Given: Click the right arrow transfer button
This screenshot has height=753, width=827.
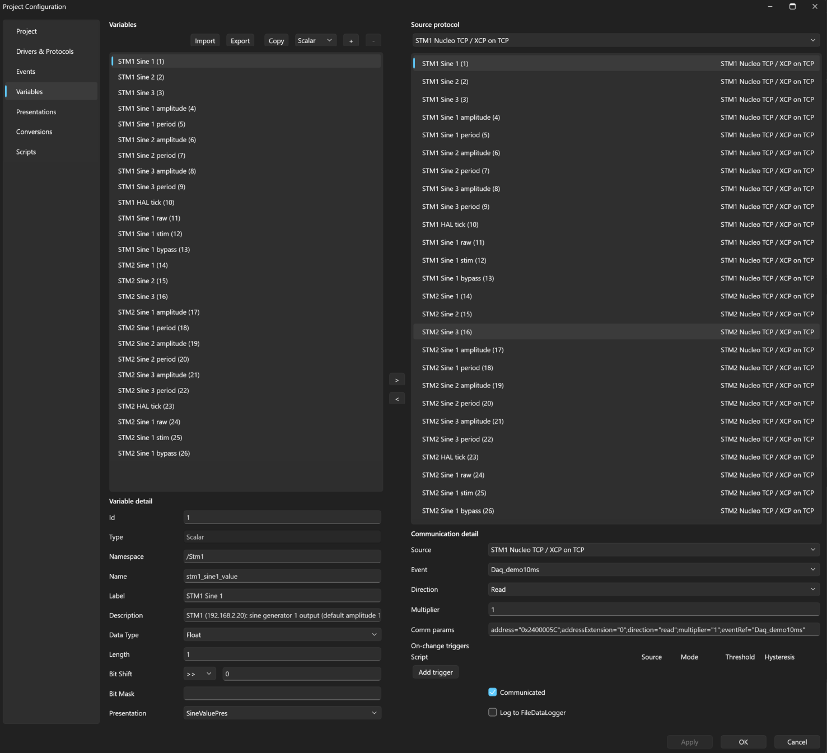Looking at the screenshot, I should click(x=397, y=380).
